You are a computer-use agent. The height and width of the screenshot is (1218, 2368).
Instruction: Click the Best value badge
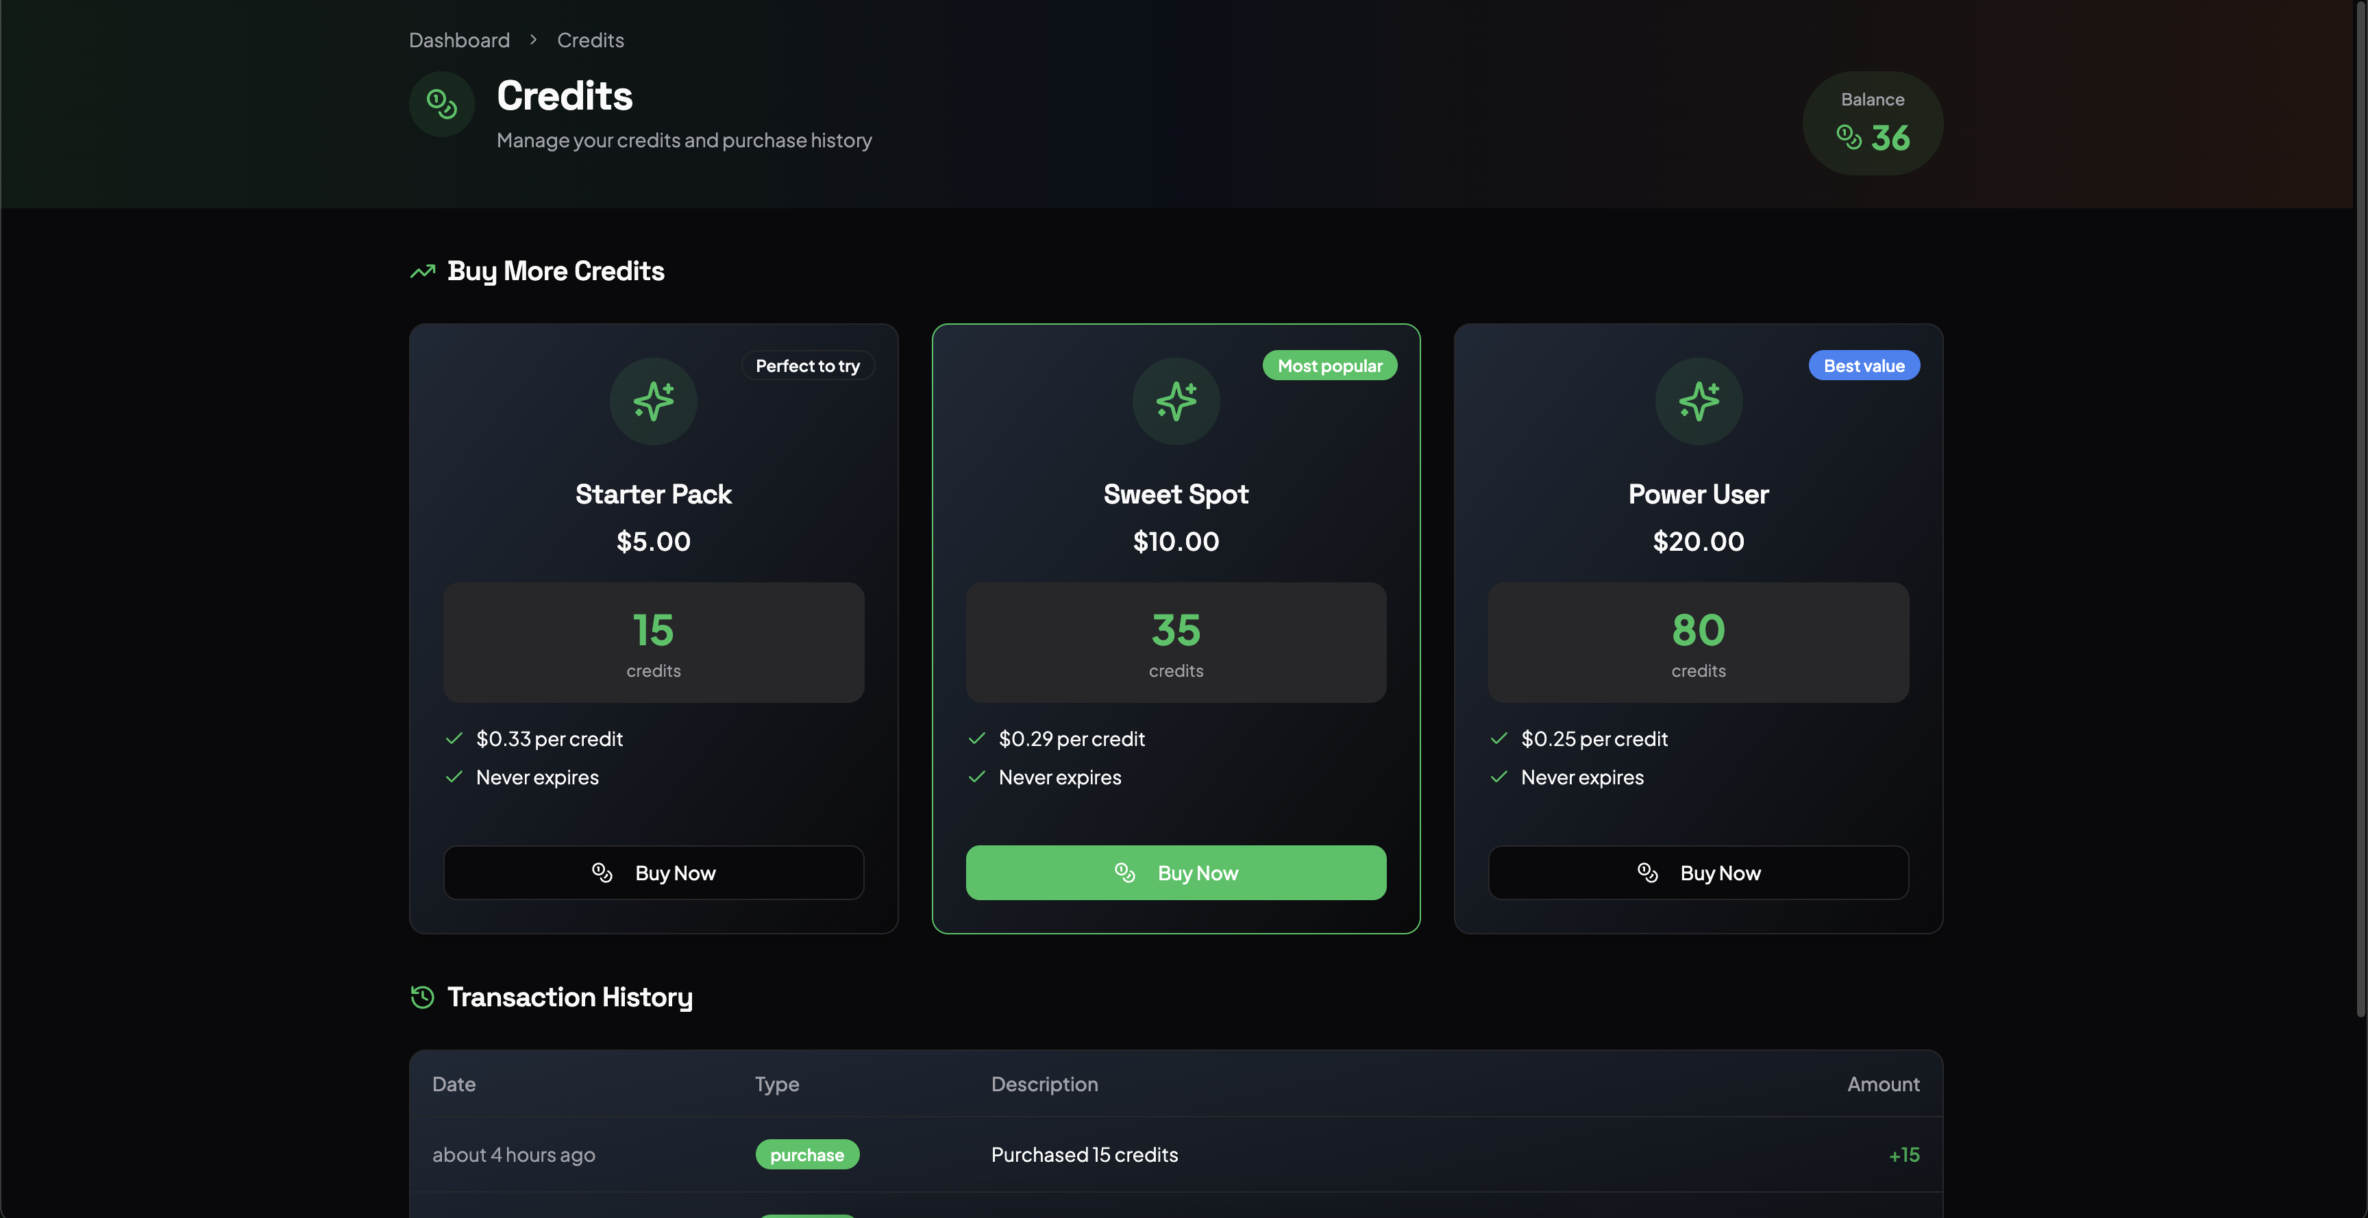tap(1863, 366)
